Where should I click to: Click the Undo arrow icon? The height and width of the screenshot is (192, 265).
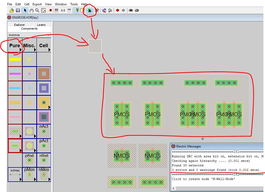[x=104, y=10]
